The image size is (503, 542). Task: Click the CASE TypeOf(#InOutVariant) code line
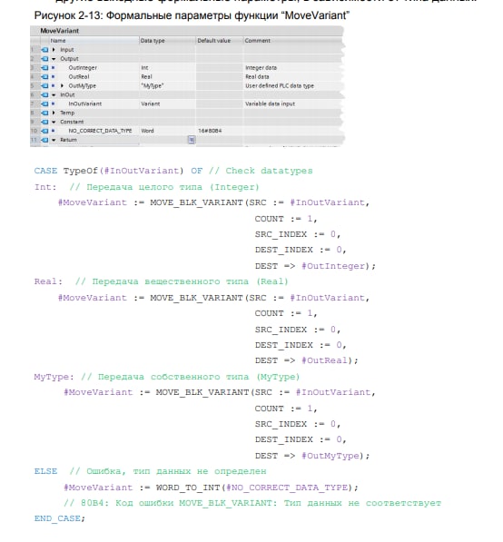[x=173, y=171]
